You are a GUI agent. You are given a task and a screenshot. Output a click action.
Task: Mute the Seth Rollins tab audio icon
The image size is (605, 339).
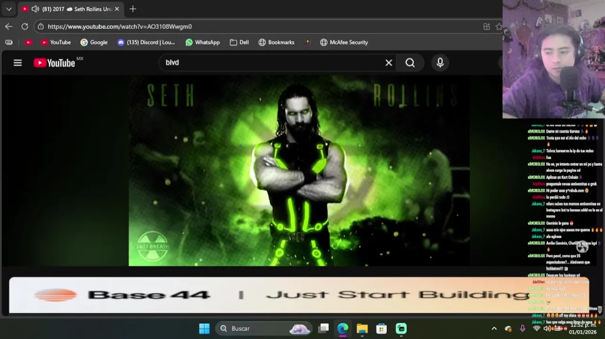(35, 9)
